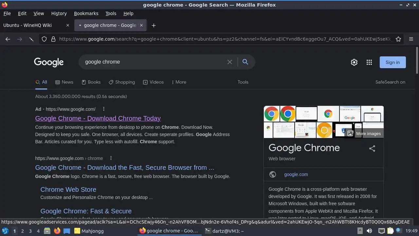Select the Books search tab
Screen dimensions: 419x236
tap(91, 82)
